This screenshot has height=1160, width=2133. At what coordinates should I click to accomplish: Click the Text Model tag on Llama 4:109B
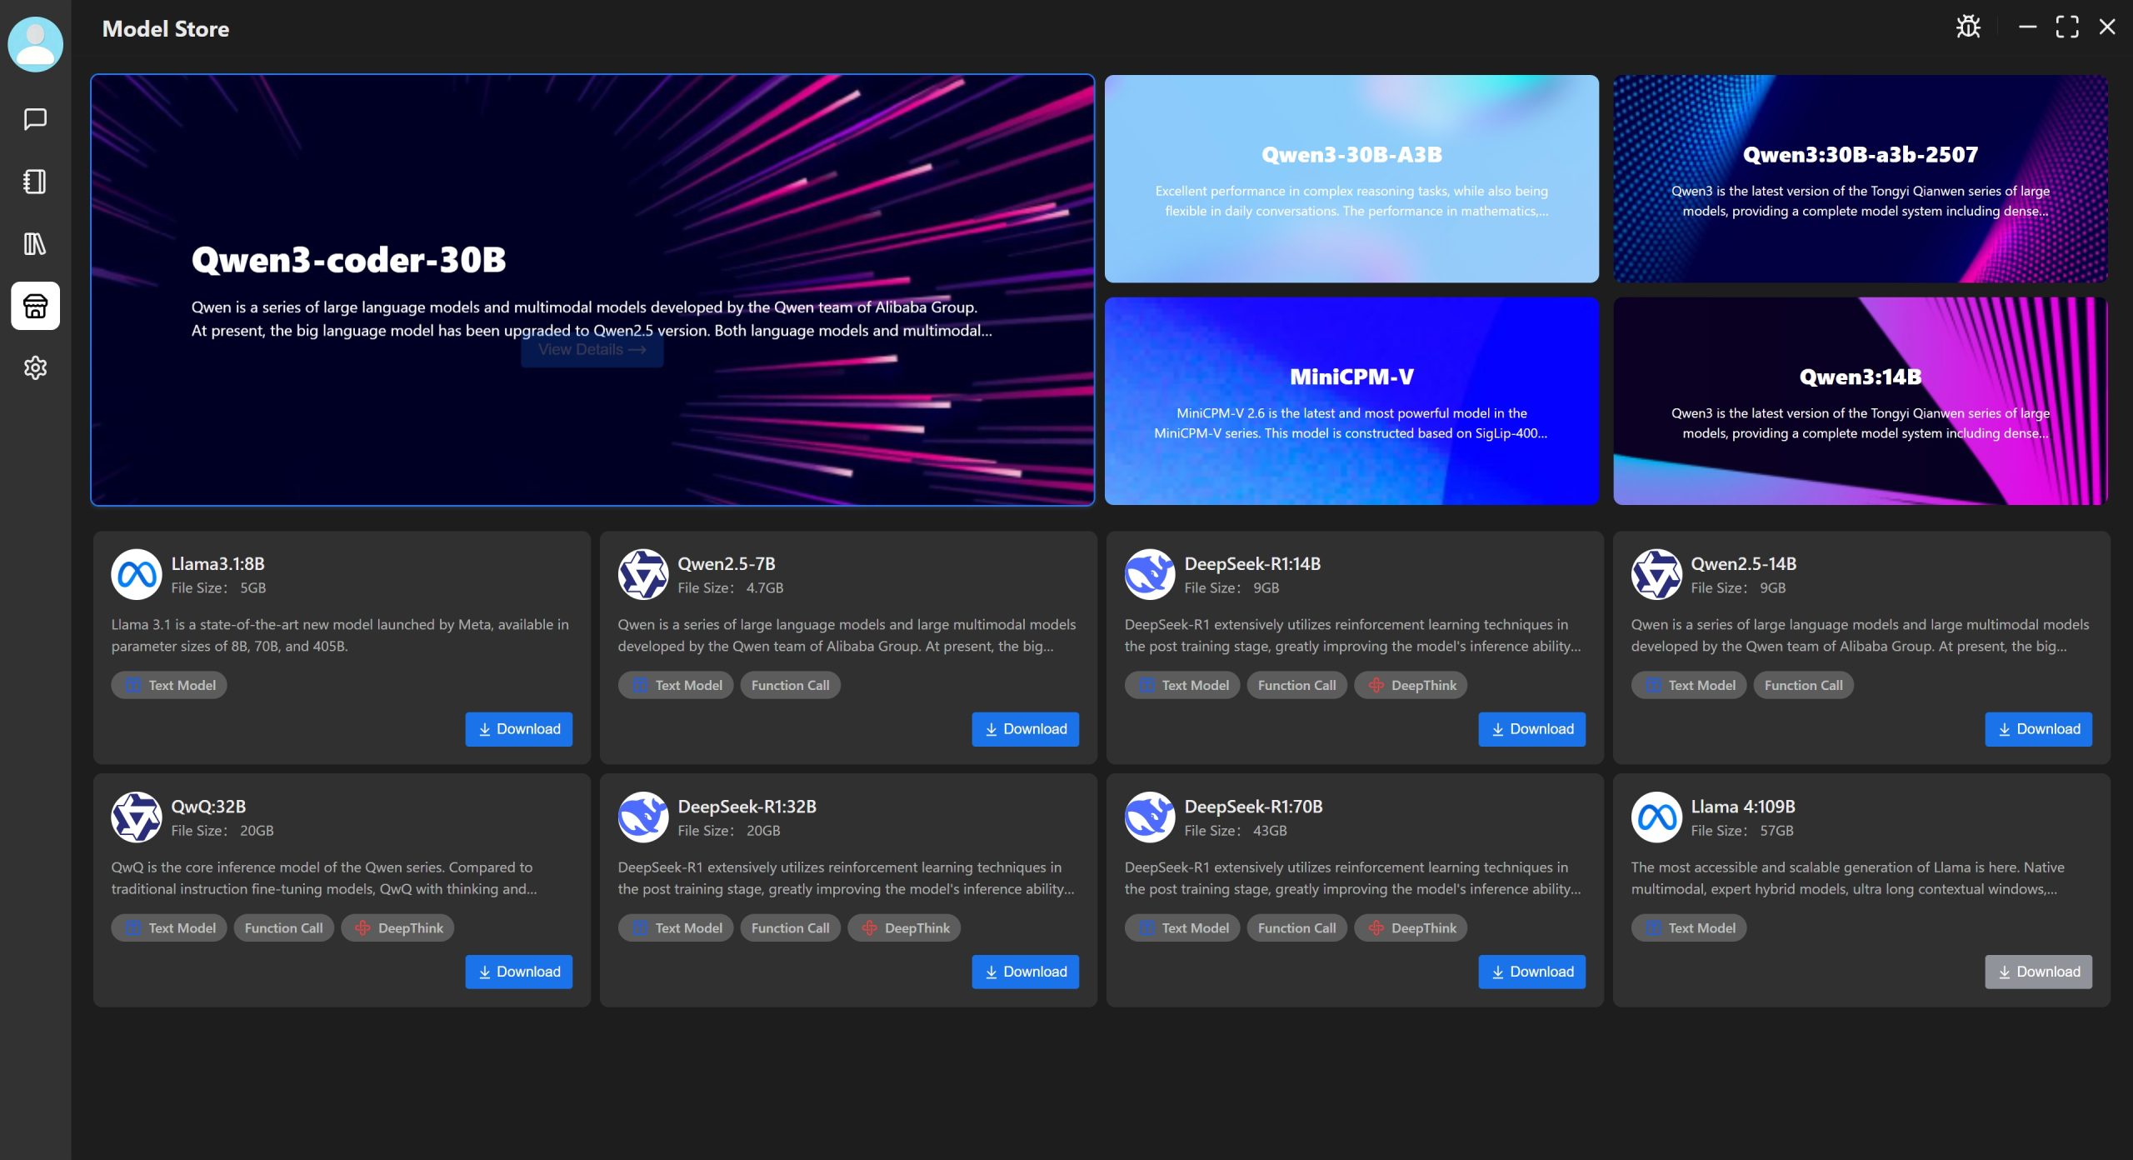[x=1689, y=927]
